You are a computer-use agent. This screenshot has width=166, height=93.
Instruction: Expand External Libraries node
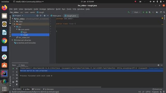coord(12,40)
